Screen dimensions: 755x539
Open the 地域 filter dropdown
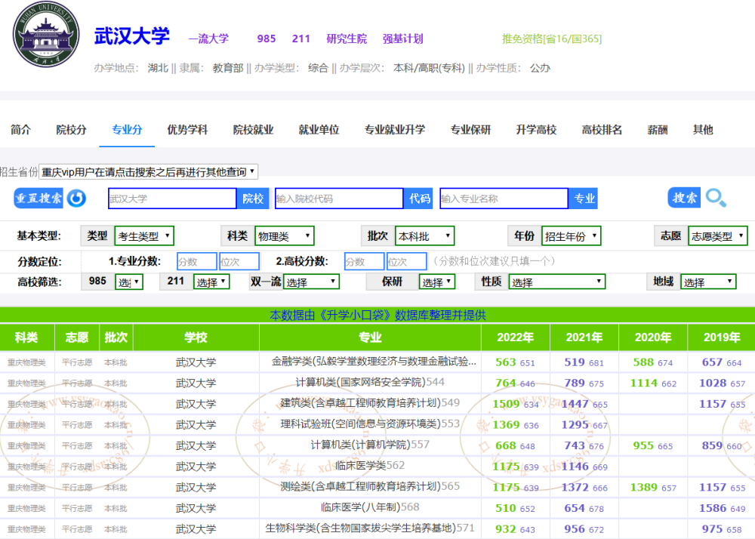(708, 282)
